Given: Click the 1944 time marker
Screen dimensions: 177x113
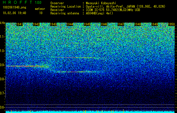Looking at the screenshot, I should coord(70,24).
